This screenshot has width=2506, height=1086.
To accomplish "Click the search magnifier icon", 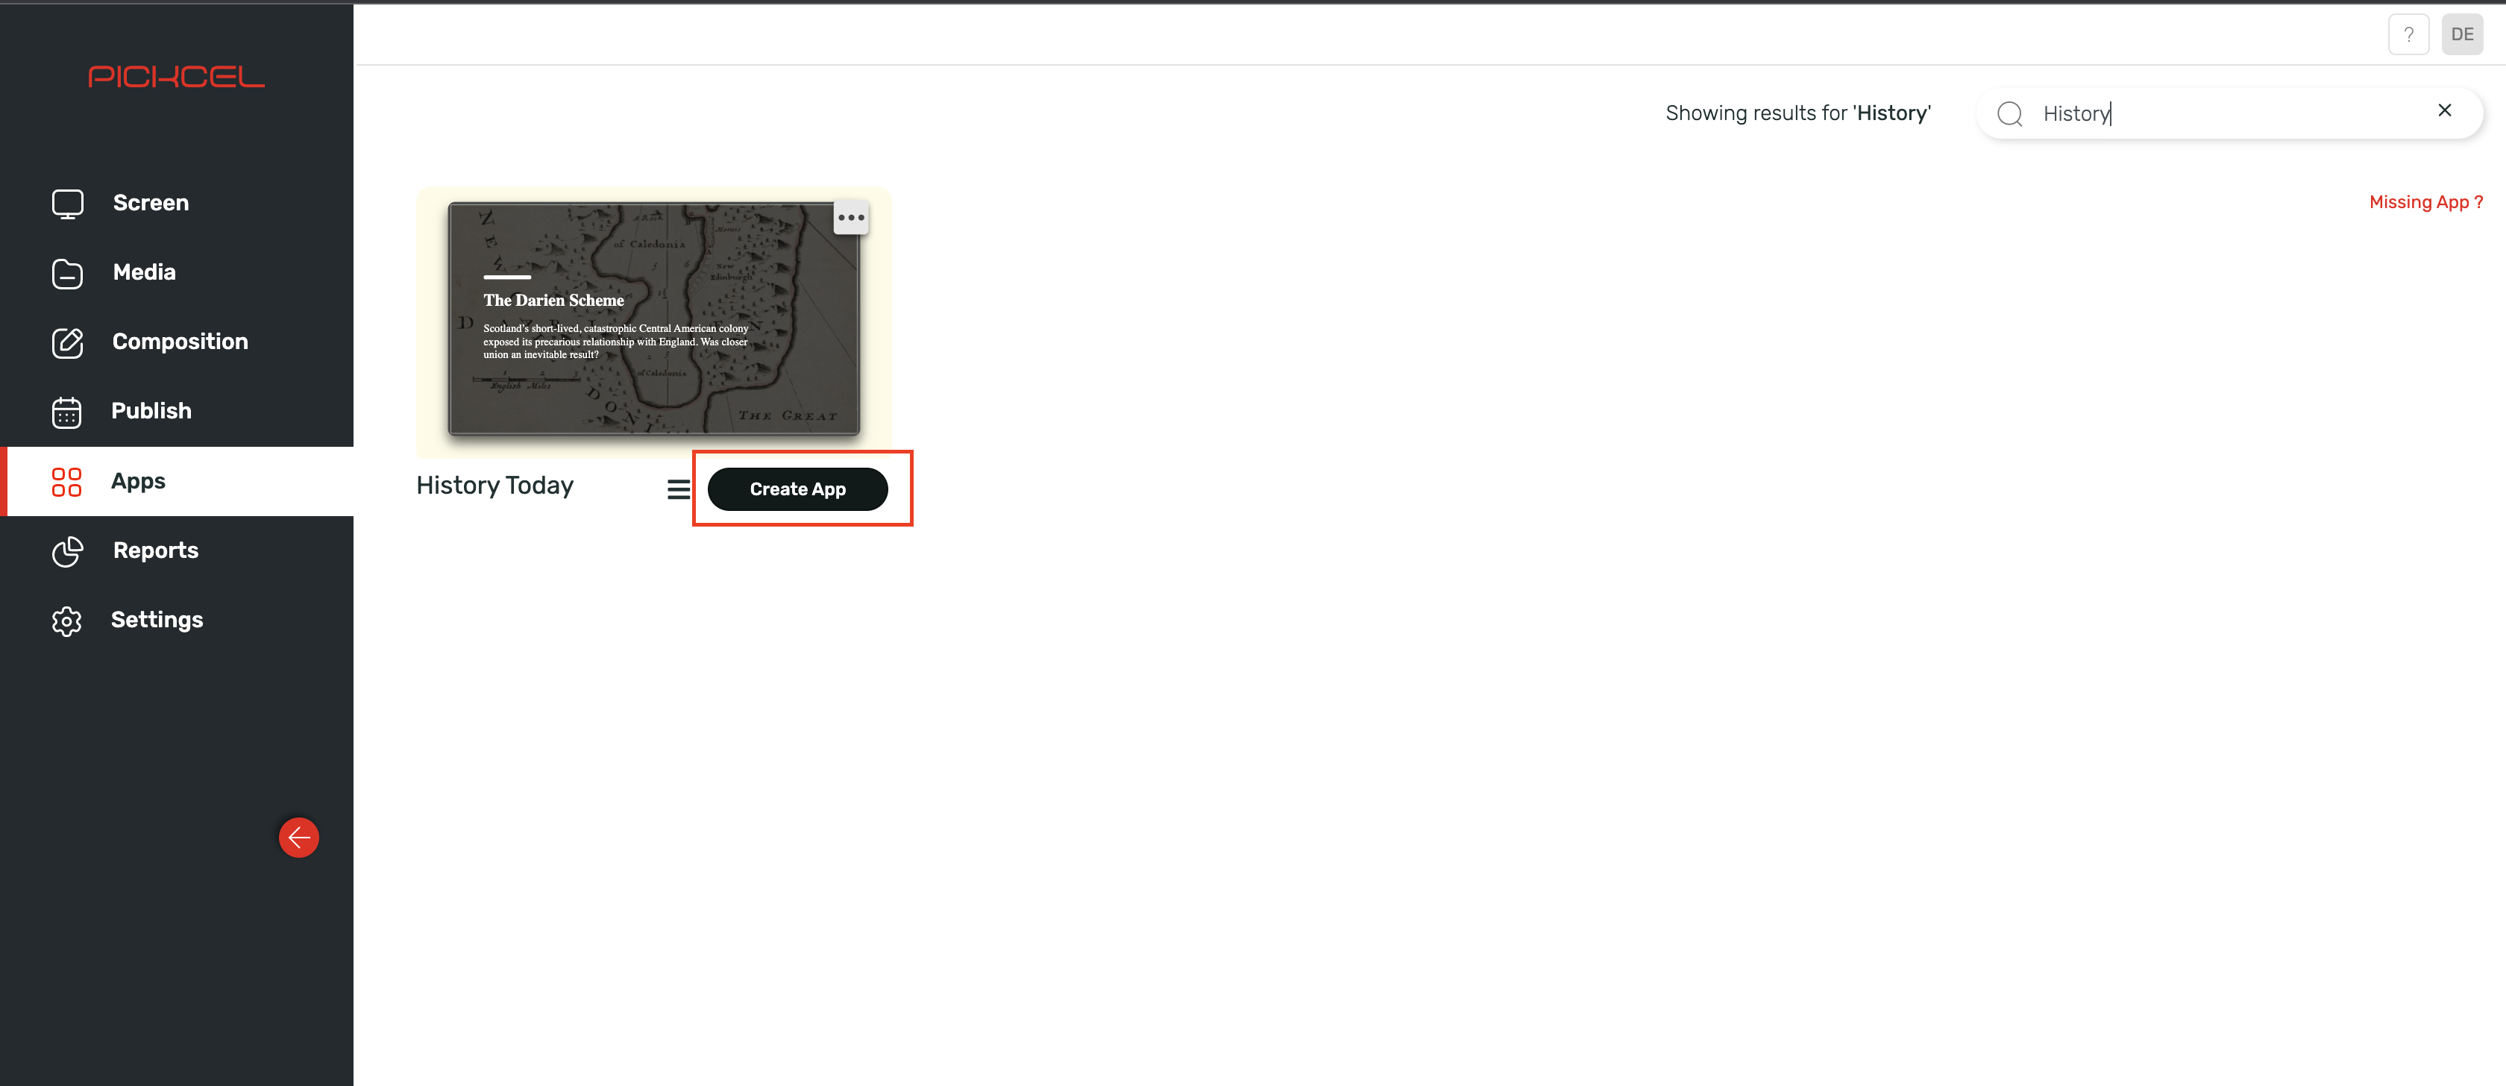I will tap(2010, 114).
